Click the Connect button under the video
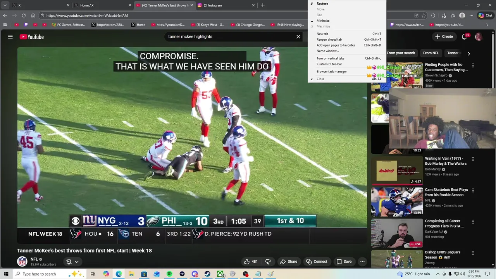The width and height of the screenshot is (496, 279). [x=317, y=262]
